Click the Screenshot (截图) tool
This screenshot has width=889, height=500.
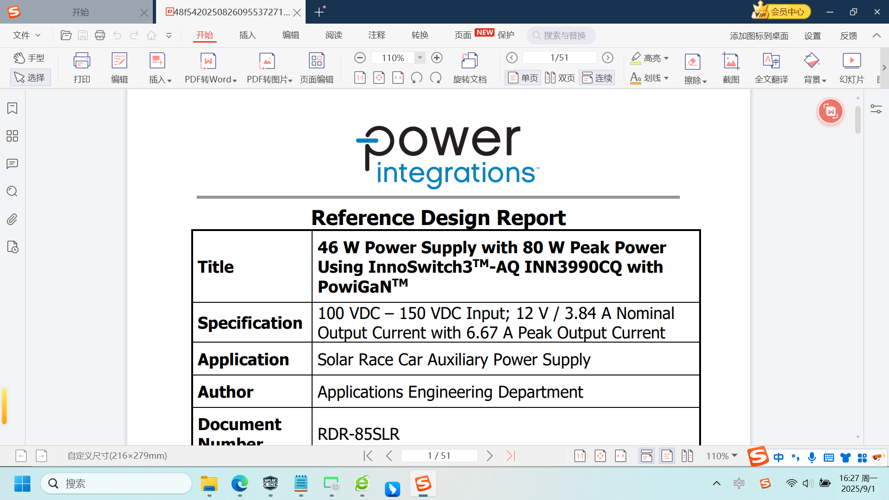point(731,68)
